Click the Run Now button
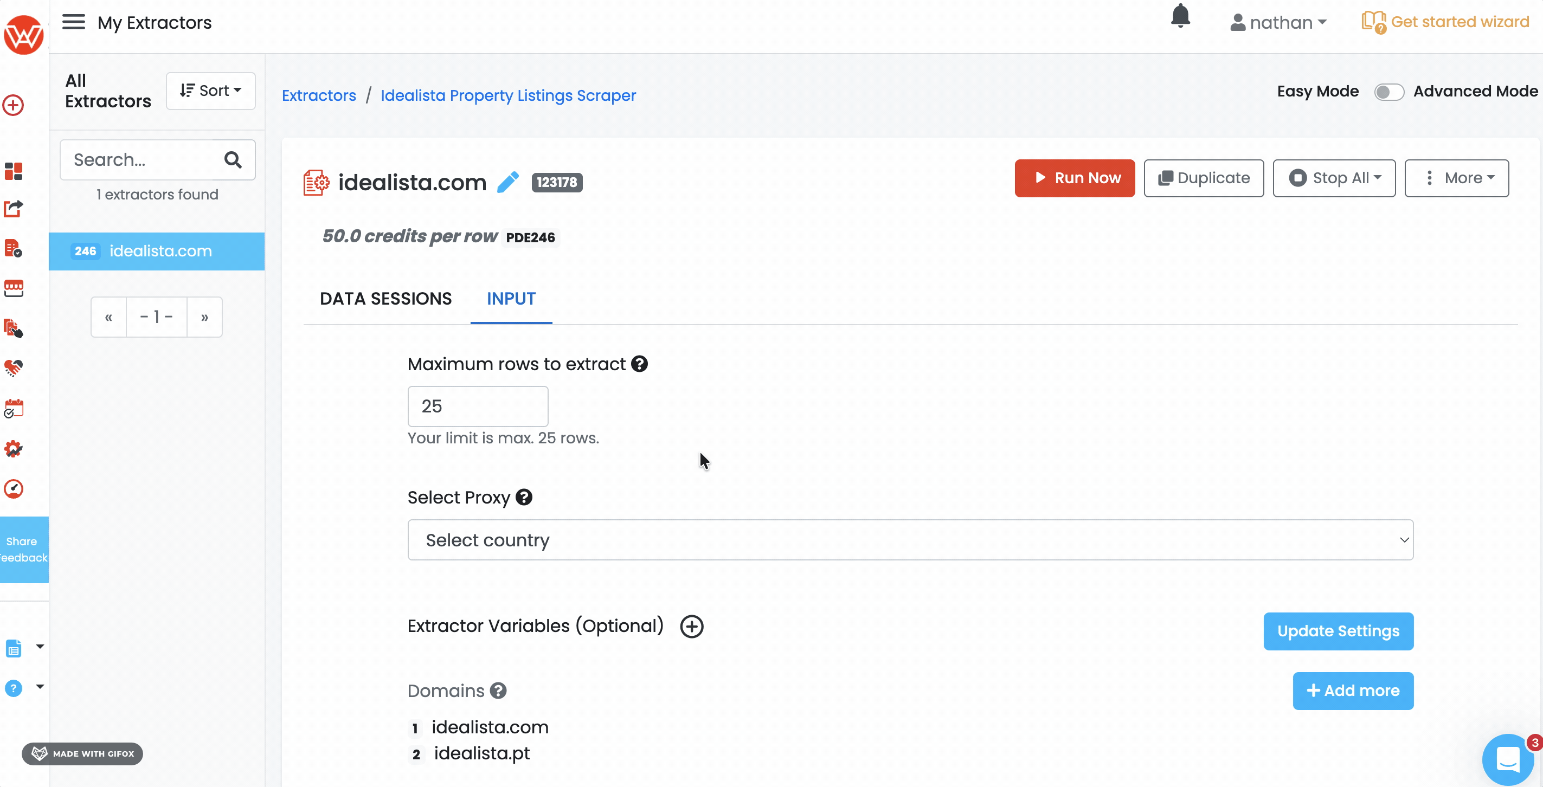The image size is (1543, 787). click(1074, 178)
